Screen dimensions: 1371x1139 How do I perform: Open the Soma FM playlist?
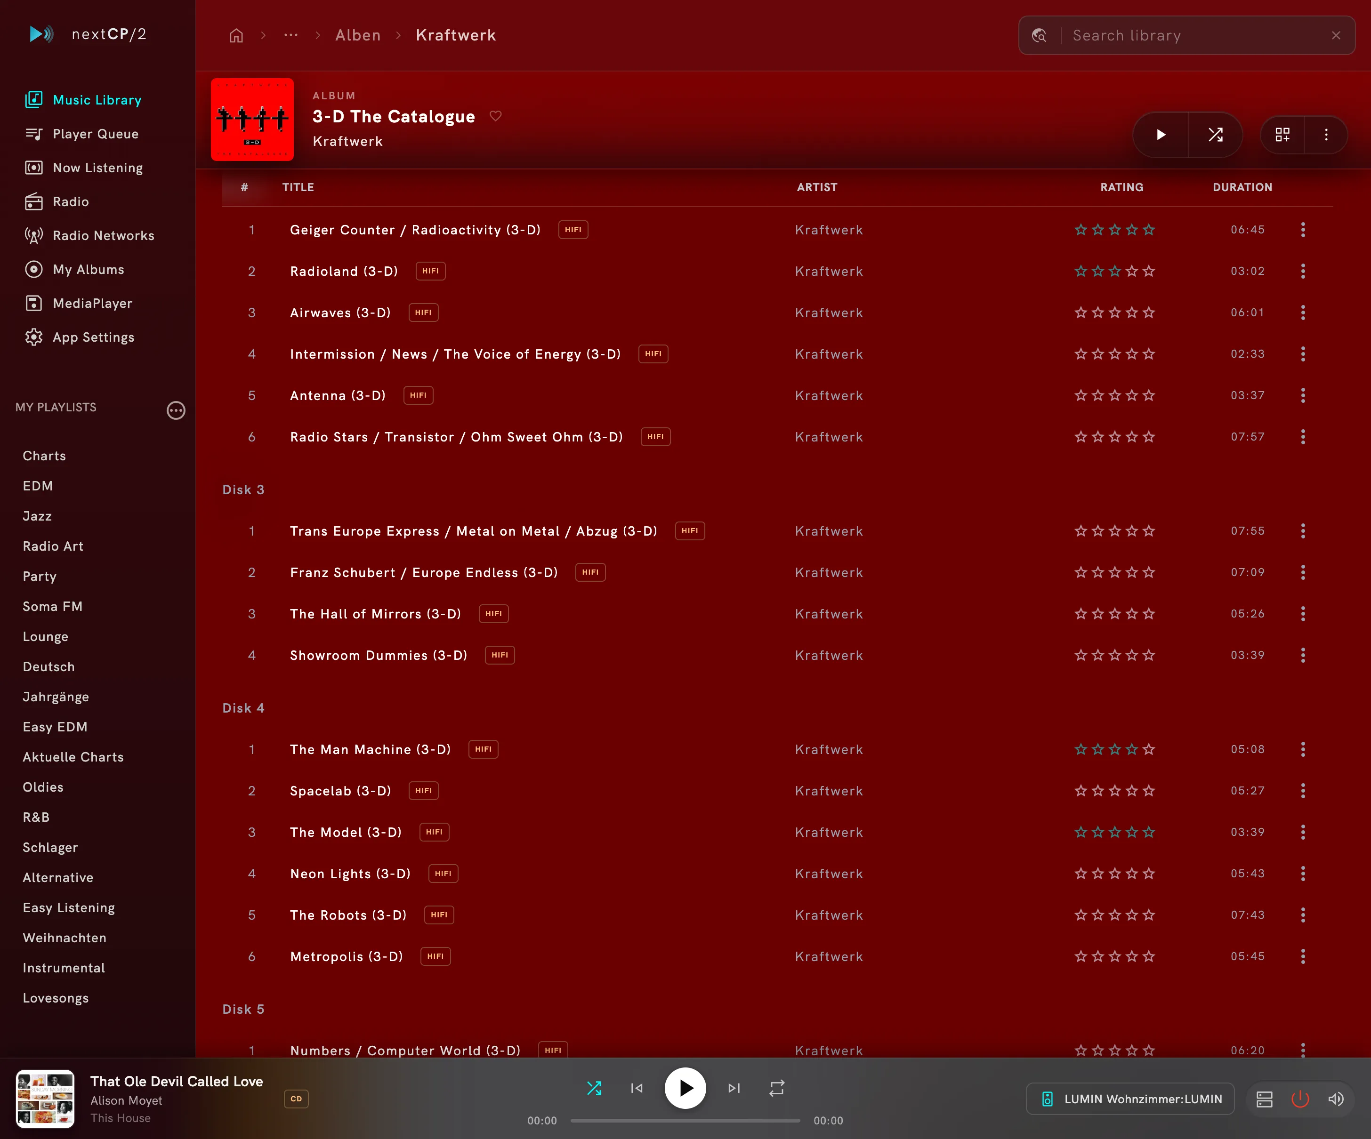(x=53, y=606)
